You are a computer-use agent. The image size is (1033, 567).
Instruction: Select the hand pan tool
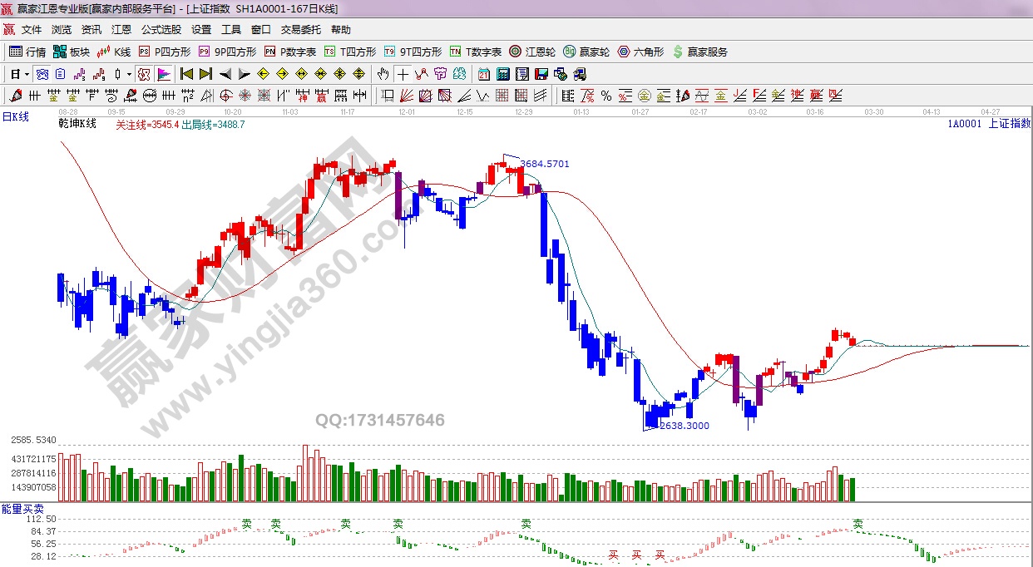coord(383,74)
